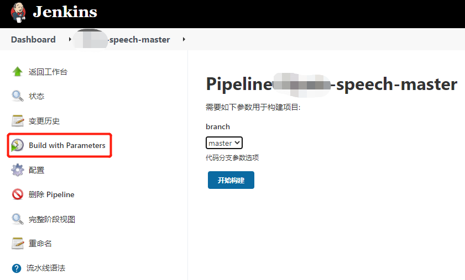
Task: Return to workspace via 返回工作台
Action: tap(48, 72)
